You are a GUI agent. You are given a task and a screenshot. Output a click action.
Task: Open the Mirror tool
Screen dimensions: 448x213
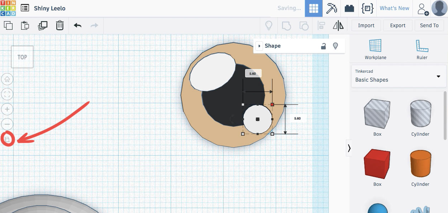click(x=338, y=25)
